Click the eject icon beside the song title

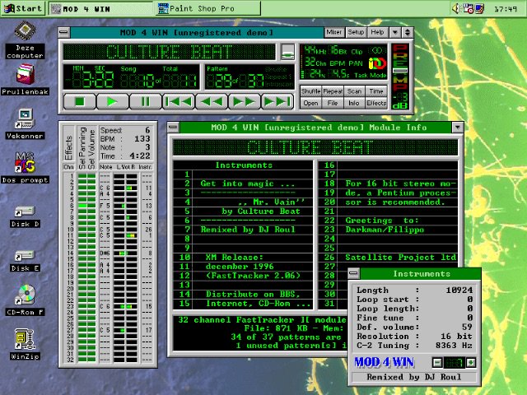pyautogui.click(x=287, y=52)
